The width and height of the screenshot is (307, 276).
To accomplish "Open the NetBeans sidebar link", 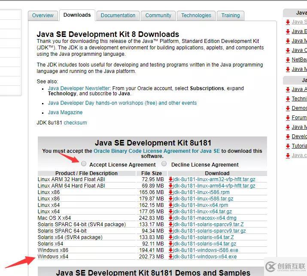I will click(299, 60).
